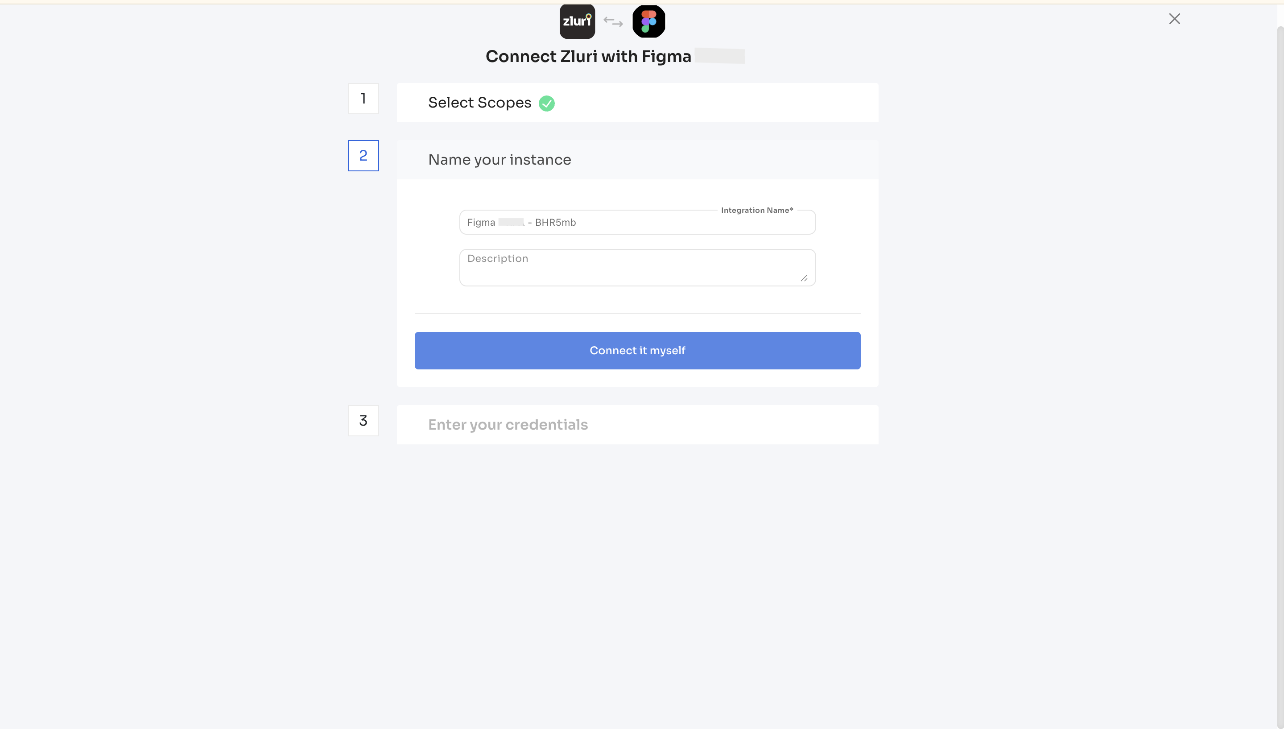Click the Figma app icon
The width and height of the screenshot is (1284, 729).
pos(648,21)
